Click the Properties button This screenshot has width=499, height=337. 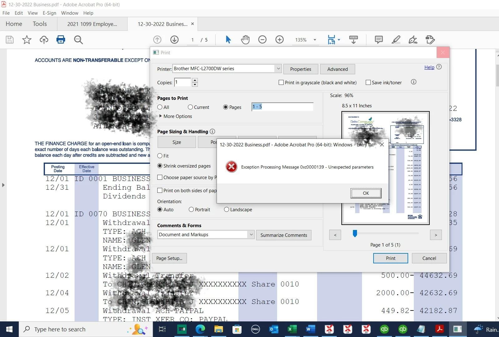click(x=301, y=69)
